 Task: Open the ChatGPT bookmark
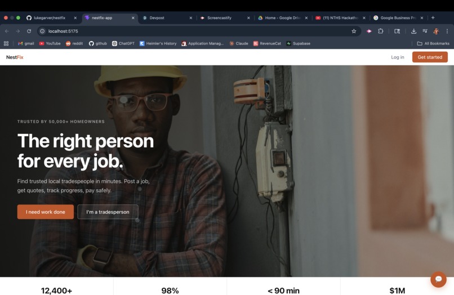pos(123,43)
